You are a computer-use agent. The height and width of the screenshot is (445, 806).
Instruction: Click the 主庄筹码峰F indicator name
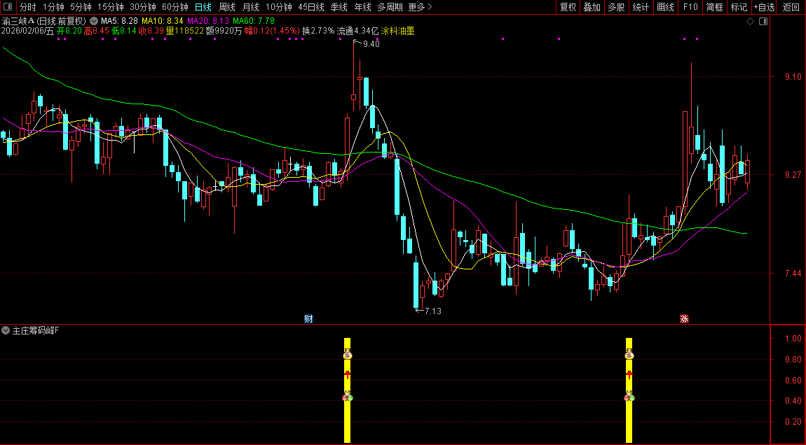[36, 330]
